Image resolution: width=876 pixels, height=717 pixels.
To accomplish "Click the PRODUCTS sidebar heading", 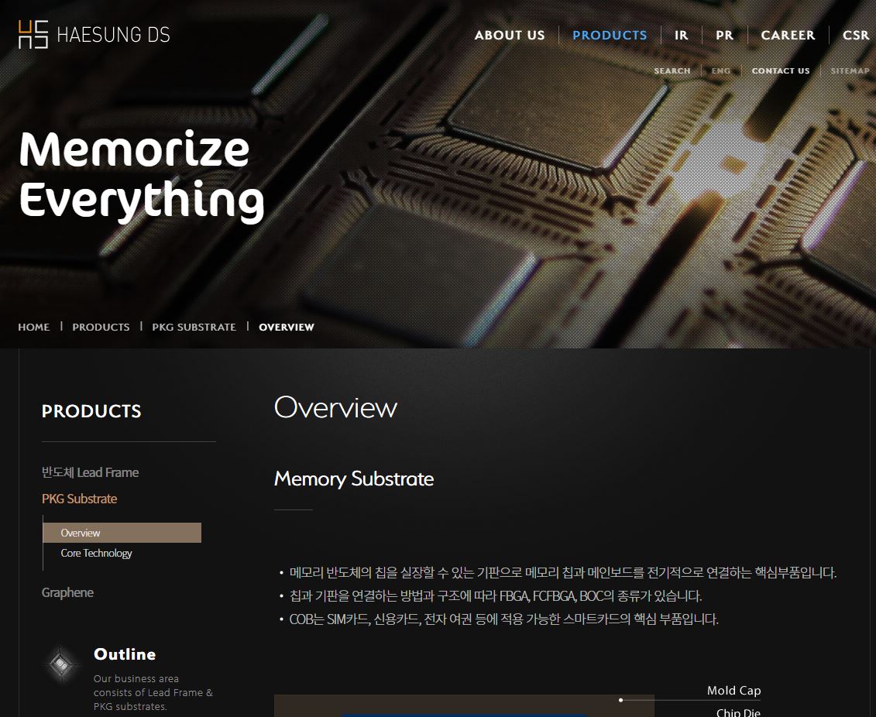I will coord(91,411).
